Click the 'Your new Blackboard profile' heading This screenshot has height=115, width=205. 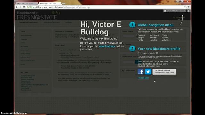point(159,49)
